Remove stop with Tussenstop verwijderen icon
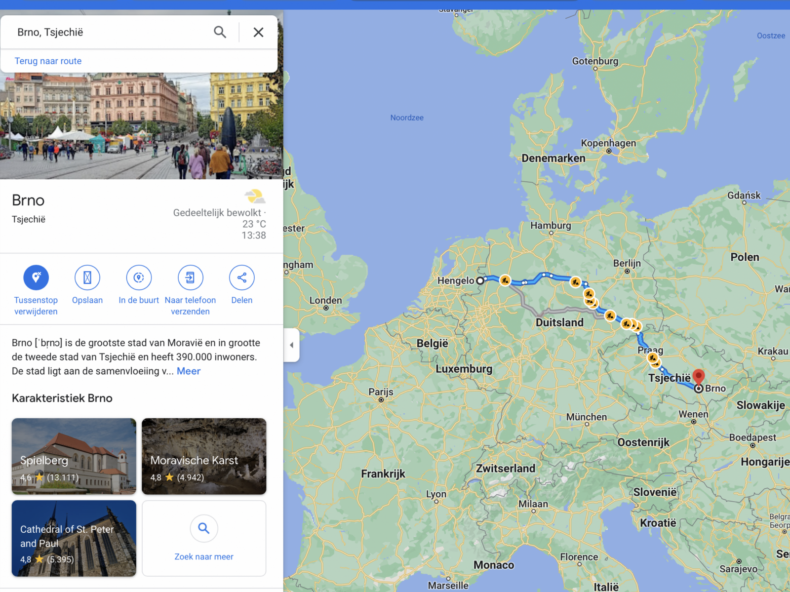Image resolution: width=790 pixels, height=592 pixels. 36,277
